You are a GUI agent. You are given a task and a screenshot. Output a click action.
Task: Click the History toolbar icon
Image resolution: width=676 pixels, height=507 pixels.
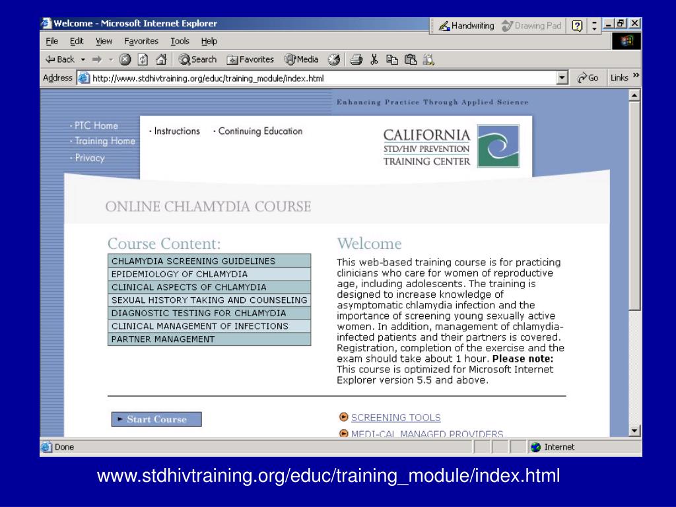point(333,59)
